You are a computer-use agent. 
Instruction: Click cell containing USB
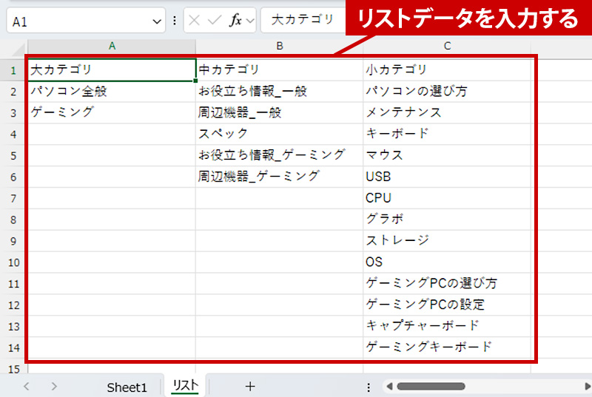[447, 177]
